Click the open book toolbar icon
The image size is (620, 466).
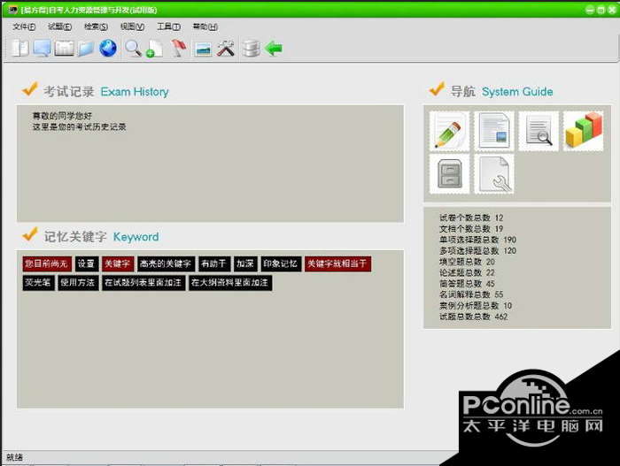point(19,49)
